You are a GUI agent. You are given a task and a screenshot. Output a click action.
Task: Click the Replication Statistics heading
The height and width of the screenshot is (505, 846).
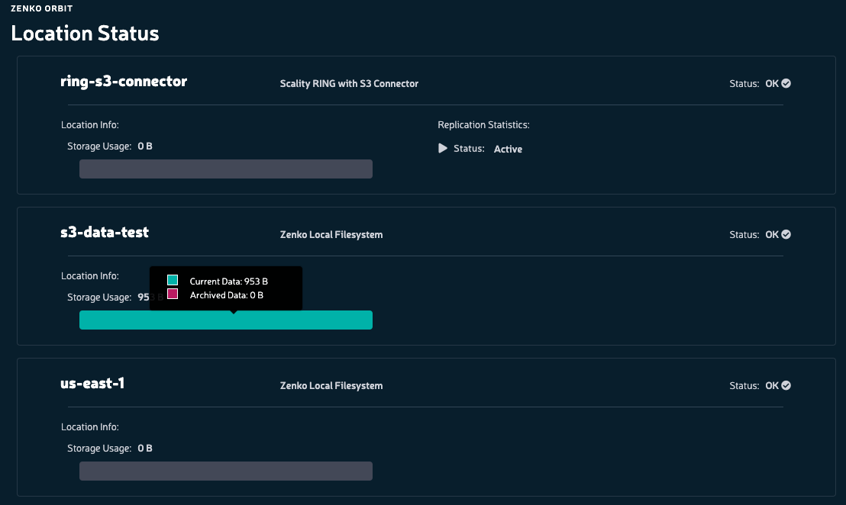pos(483,125)
